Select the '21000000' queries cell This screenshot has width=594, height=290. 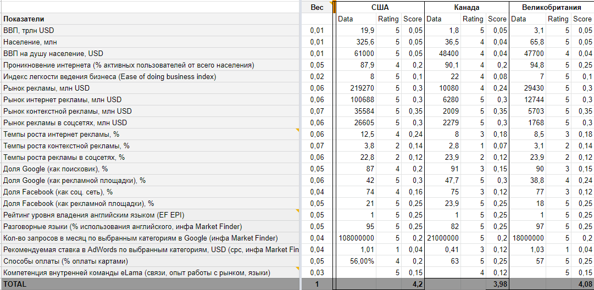coord(443,238)
